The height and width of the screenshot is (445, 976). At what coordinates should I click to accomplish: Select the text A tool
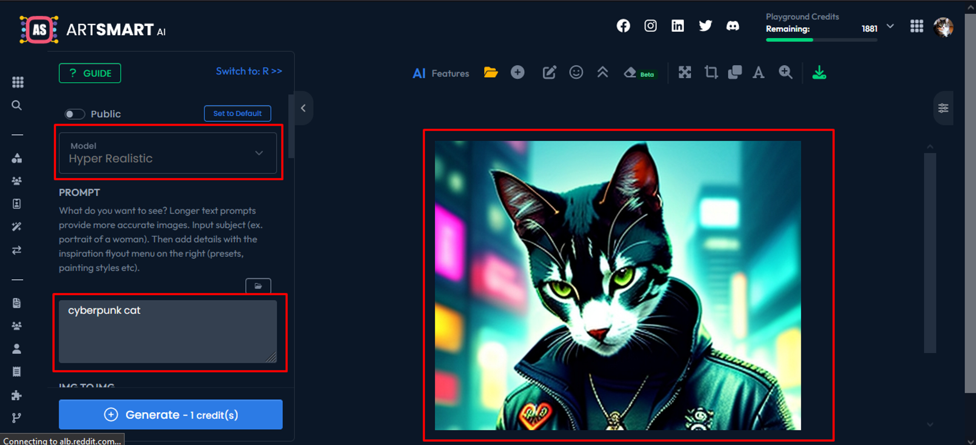pyautogui.click(x=758, y=73)
